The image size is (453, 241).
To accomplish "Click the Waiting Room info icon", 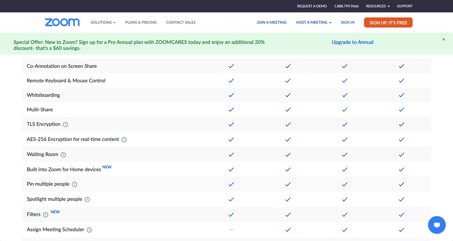I will tap(63, 155).
